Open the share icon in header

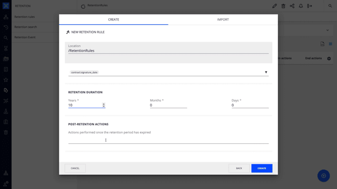pos(292,6)
